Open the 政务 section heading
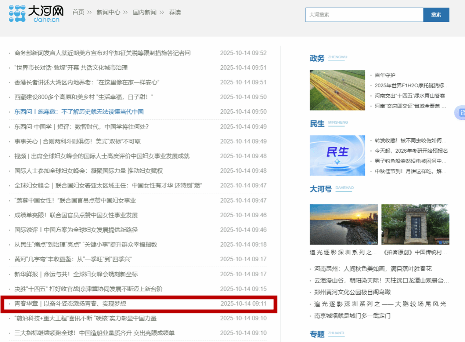The image size is (465, 342). point(317,58)
